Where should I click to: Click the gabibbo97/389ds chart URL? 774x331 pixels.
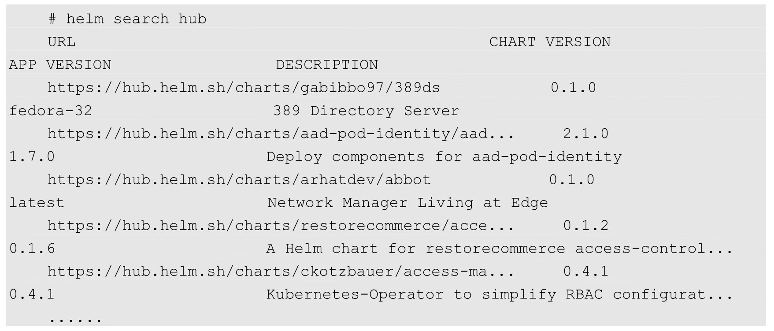coord(244,88)
